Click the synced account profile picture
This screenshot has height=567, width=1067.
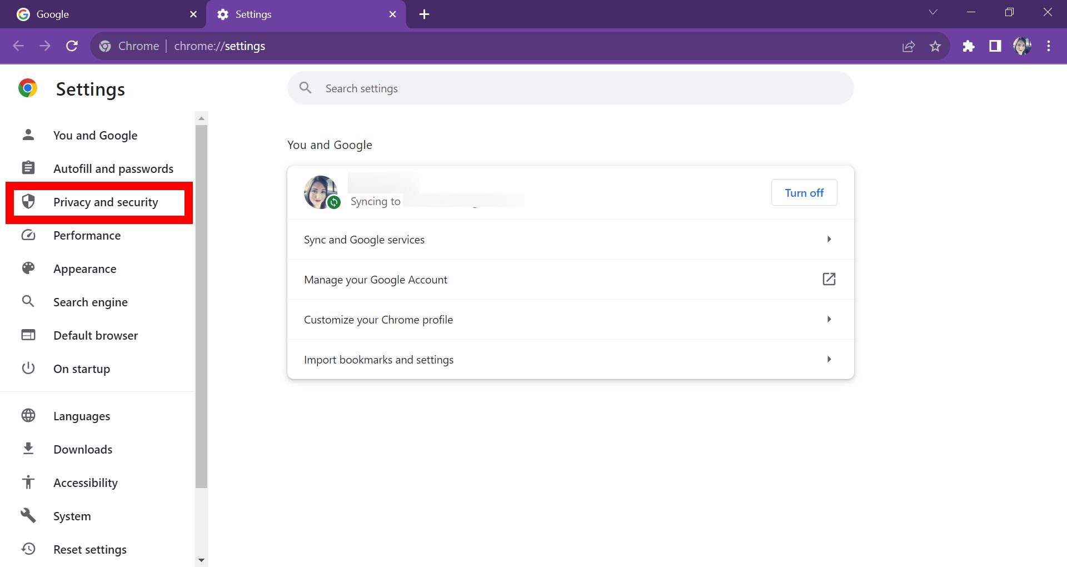(x=321, y=192)
